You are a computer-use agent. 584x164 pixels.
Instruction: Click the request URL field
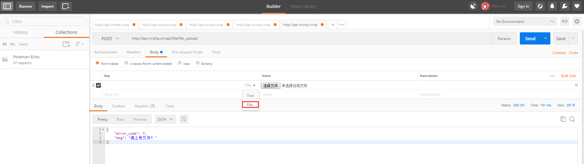click(x=310, y=38)
